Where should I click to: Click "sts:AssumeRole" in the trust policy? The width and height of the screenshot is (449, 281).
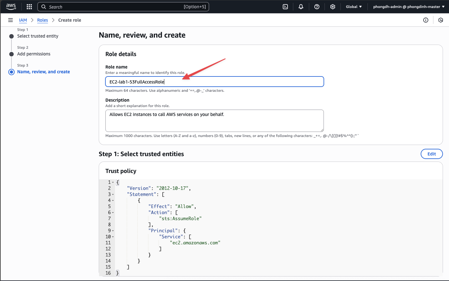tap(181, 219)
